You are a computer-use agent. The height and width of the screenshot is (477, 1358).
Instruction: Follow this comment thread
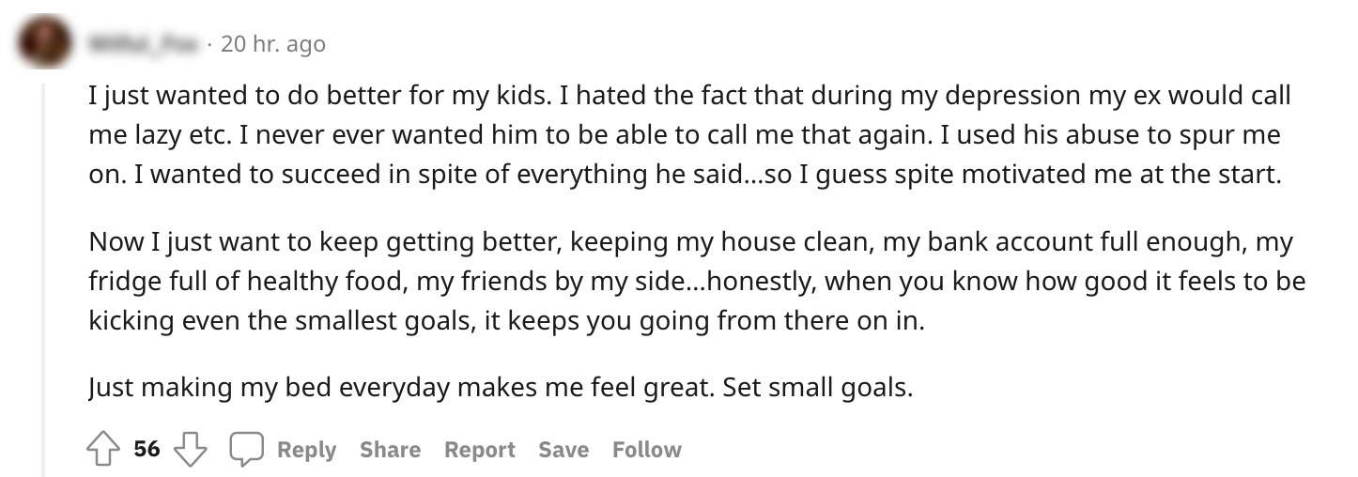pos(646,450)
